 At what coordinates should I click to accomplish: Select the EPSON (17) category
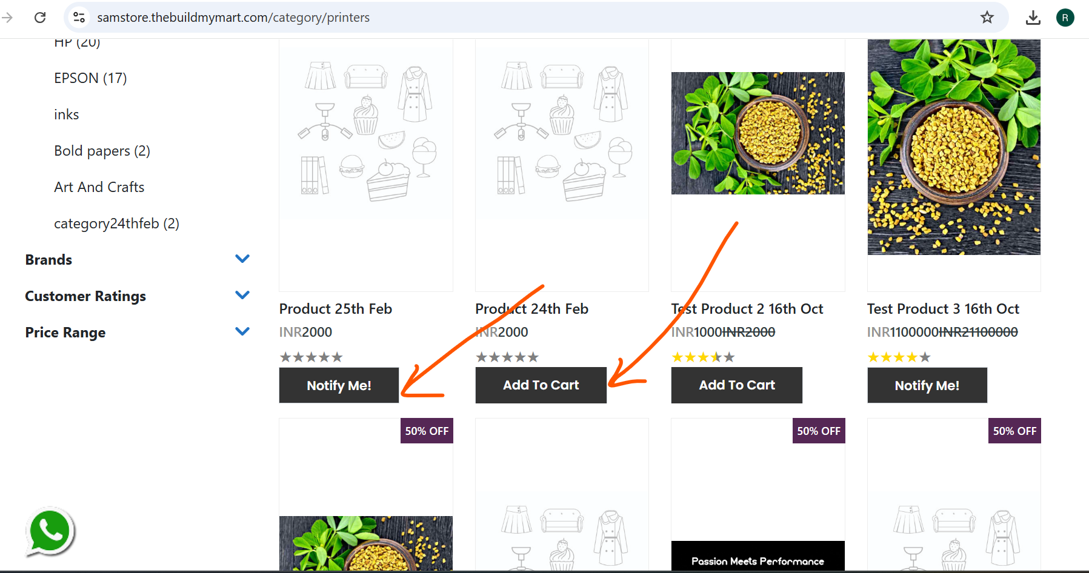click(90, 78)
